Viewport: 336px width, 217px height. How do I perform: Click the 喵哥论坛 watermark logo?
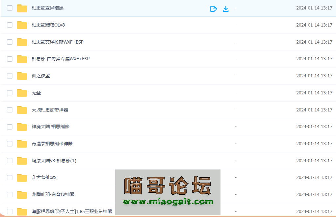pos(168,186)
